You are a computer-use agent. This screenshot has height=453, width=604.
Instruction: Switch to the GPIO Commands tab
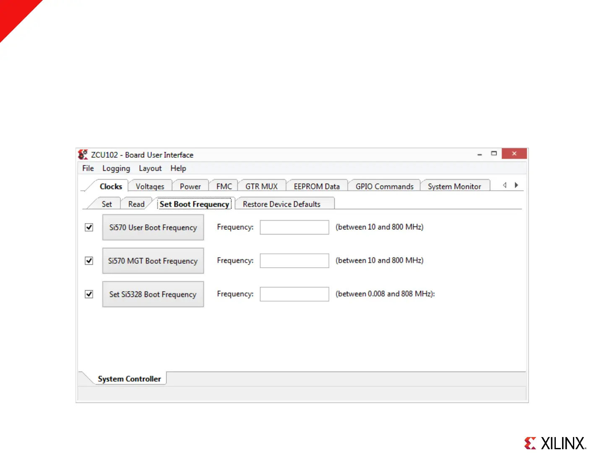pyautogui.click(x=385, y=186)
